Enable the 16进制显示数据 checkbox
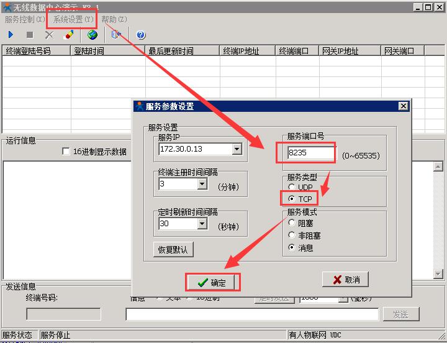The width and height of the screenshot is (447, 343). click(x=66, y=152)
